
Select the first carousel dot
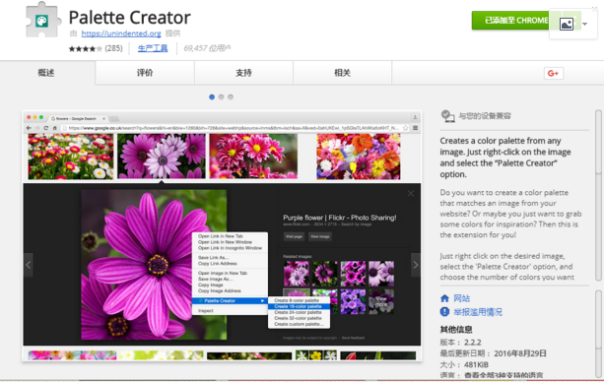212,97
